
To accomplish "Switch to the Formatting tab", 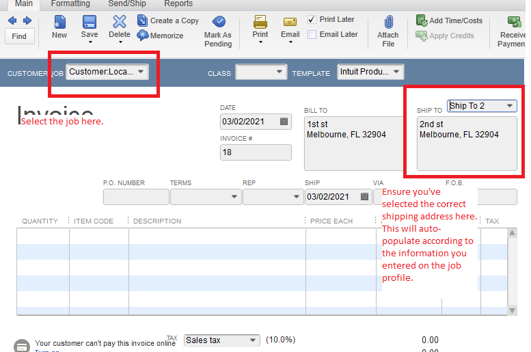I will point(70,3).
